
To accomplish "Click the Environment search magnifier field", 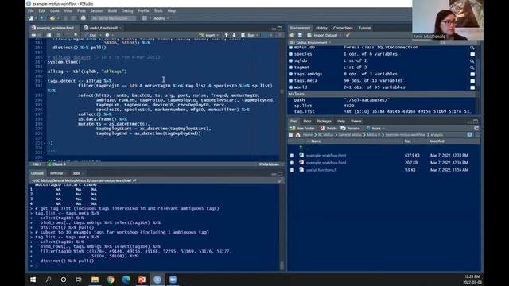I will tap(458, 42).
